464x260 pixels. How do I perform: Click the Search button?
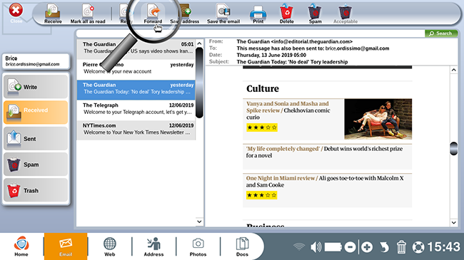[x=441, y=33]
